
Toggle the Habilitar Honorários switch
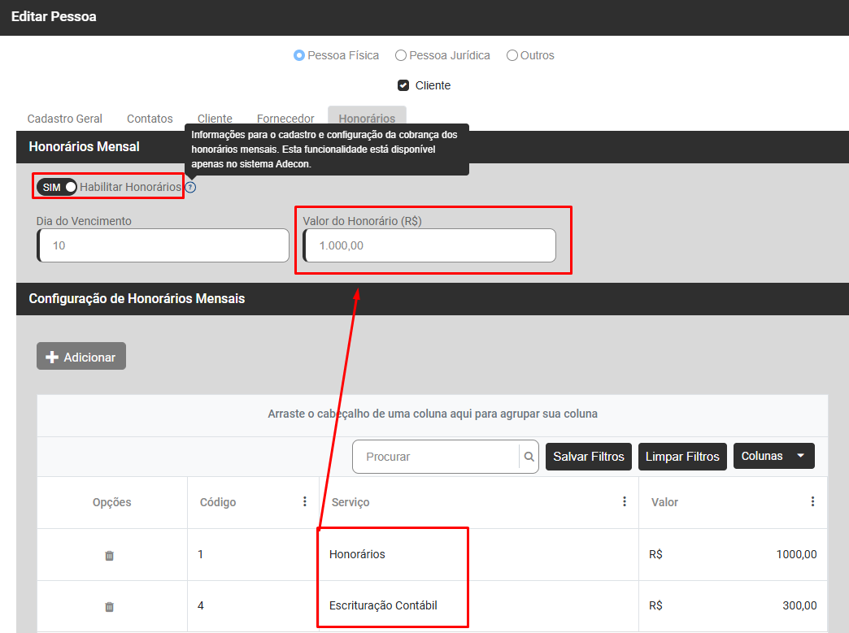tap(57, 187)
